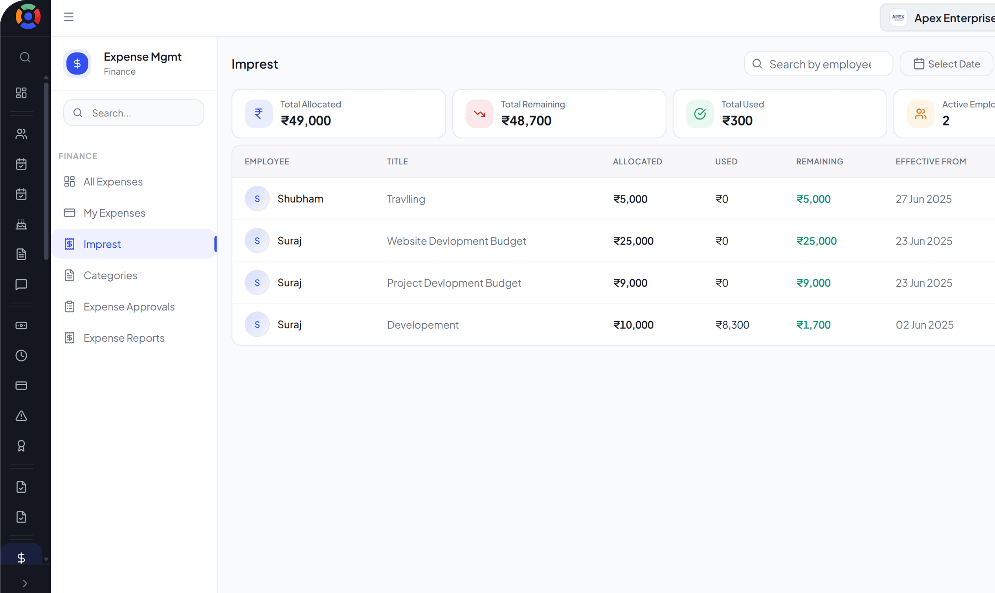995x593 pixels.
Task: Expand the dark sidebar with the chevron arrow
Action: pyautogui.click(x=25, y=584)
